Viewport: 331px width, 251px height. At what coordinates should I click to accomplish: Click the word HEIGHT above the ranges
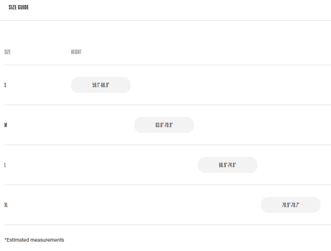[76, 52]
